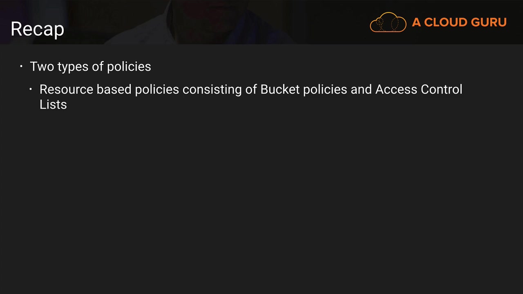This screenshot has height=294, width=523.
Task: Click the sub-bullet dot before "Resource based"
Action: pyautogui.click(x=31, y=89)
